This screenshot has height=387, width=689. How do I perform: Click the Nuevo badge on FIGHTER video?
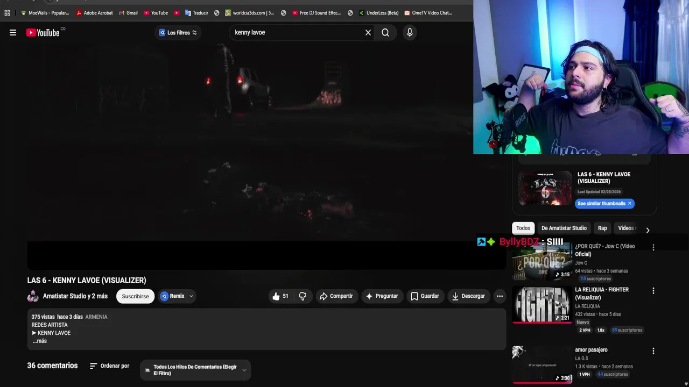pyautogui.click(x=583, y=322)
